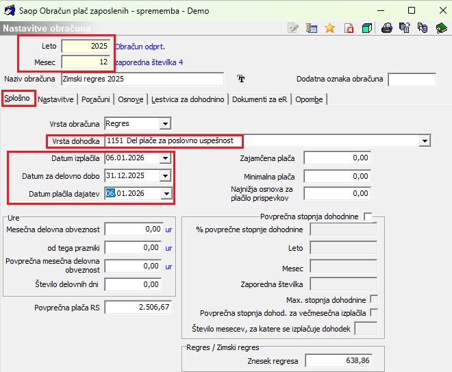Switch to the Lestvica za dohodnino tab
The height and width of the screenshot is (372, 452).
click(188, 99)
